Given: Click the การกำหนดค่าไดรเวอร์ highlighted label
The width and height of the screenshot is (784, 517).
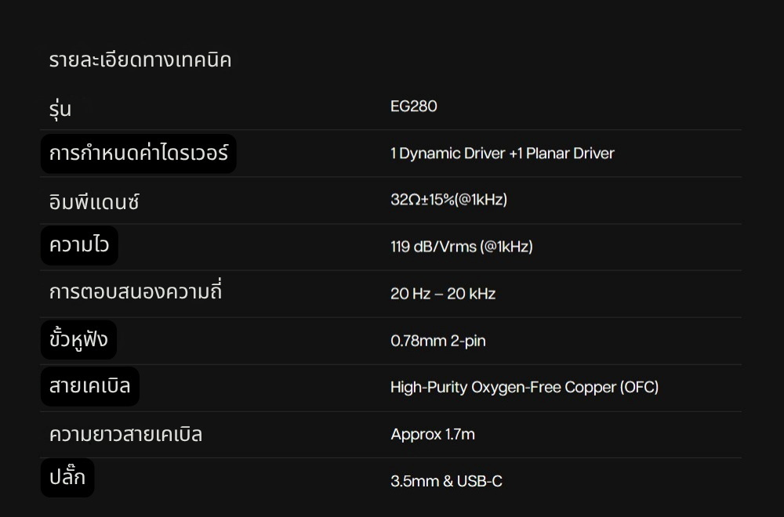Looking at the screenshot, I should 138,153.
